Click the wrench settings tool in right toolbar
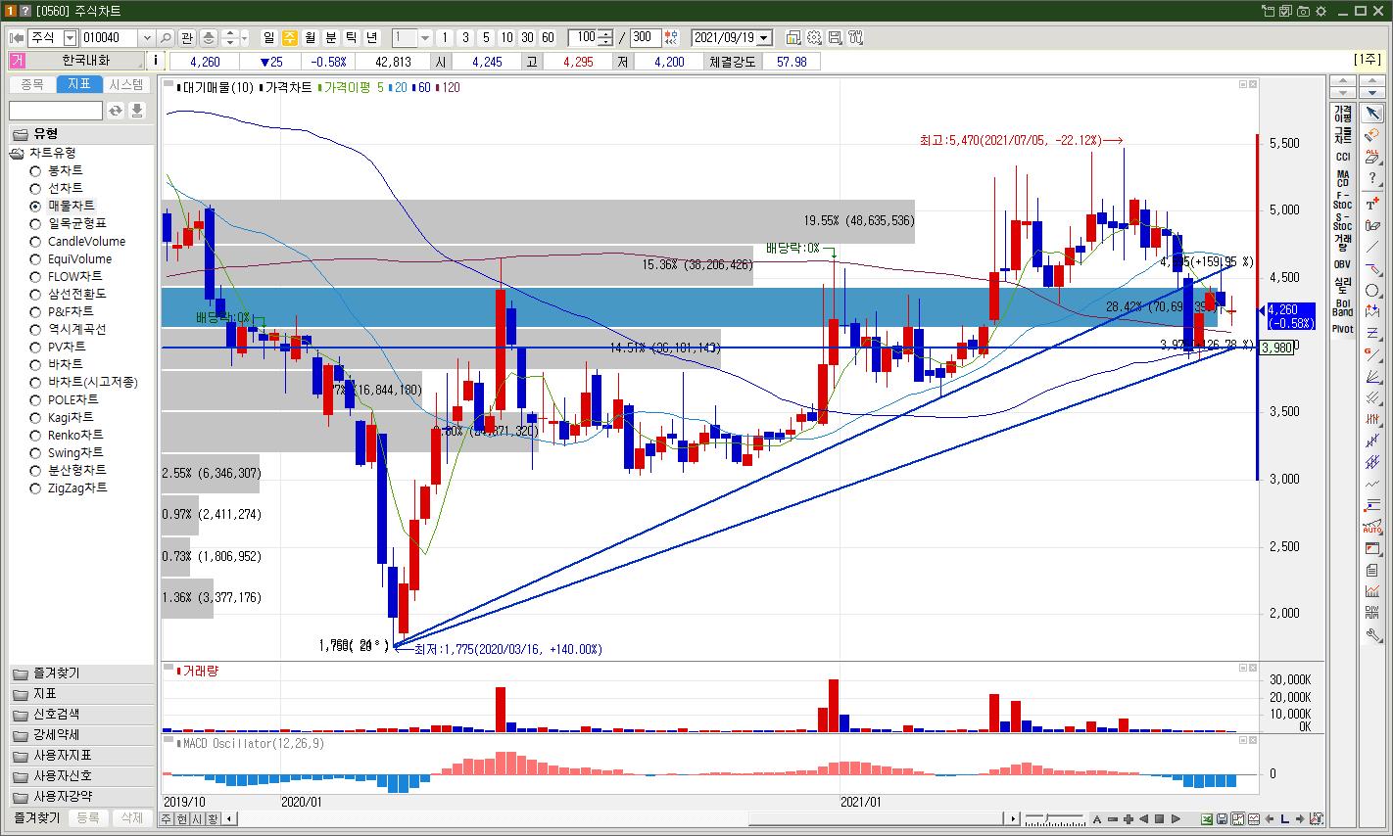 click(x=1372, y=635)
